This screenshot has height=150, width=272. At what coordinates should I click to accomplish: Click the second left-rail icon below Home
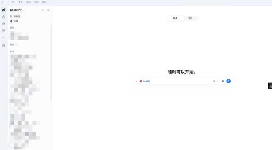(x=4, y=17)
